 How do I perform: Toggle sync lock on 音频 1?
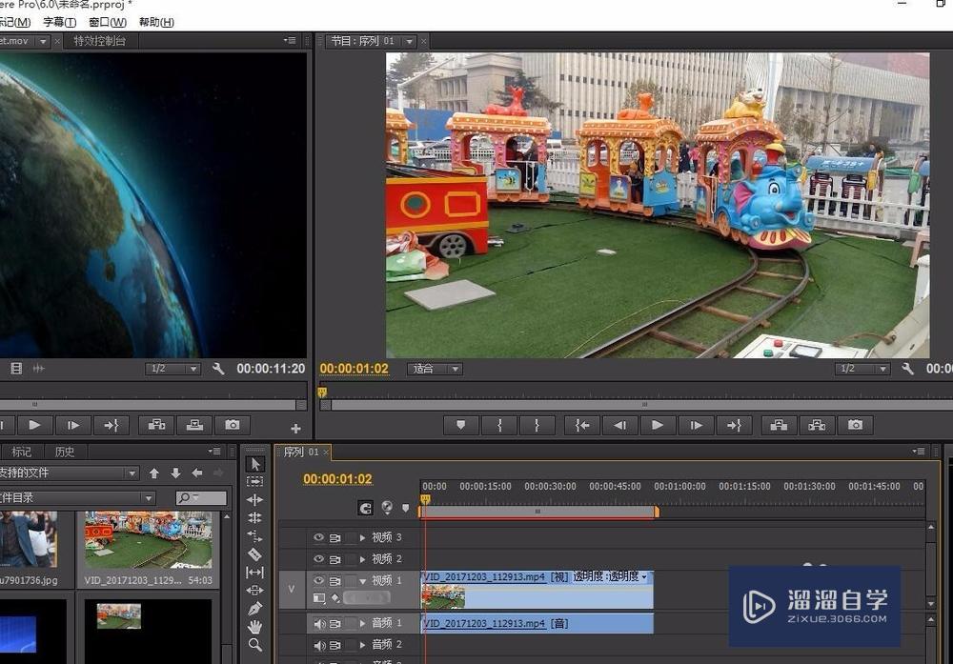pyautogui.click(x=335, y=623)
